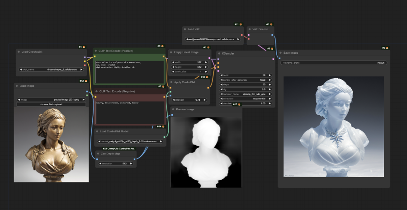The image size is (407, 210).
Task: Increase cfg with its right arrow
Action: (270, 89)
